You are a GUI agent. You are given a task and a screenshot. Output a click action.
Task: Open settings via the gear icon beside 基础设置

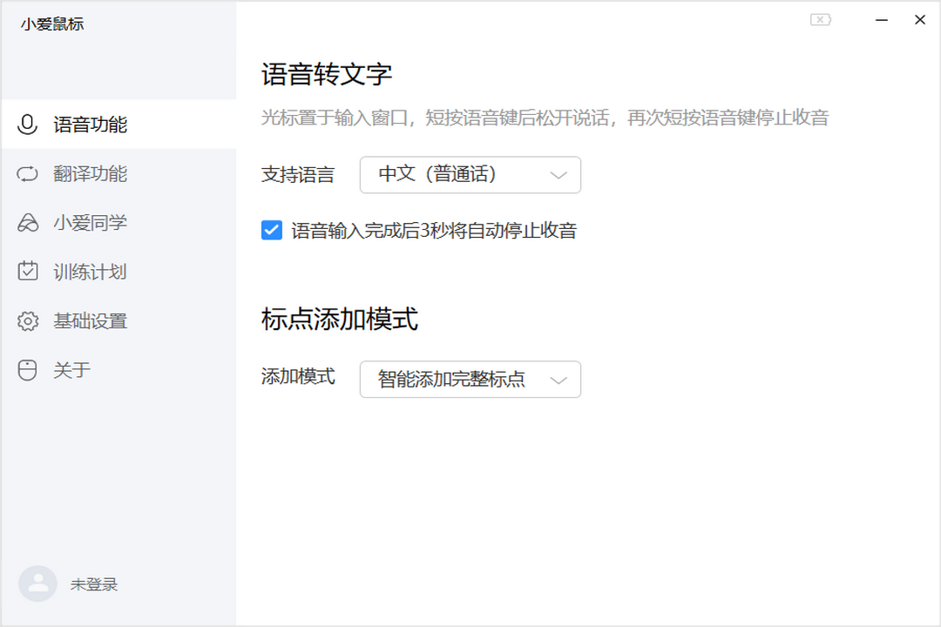click(x=27, y=320)
